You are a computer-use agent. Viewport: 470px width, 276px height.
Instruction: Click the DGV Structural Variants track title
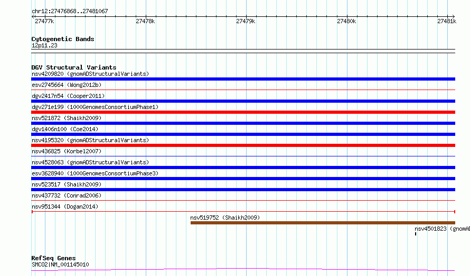tap(74, 67)
